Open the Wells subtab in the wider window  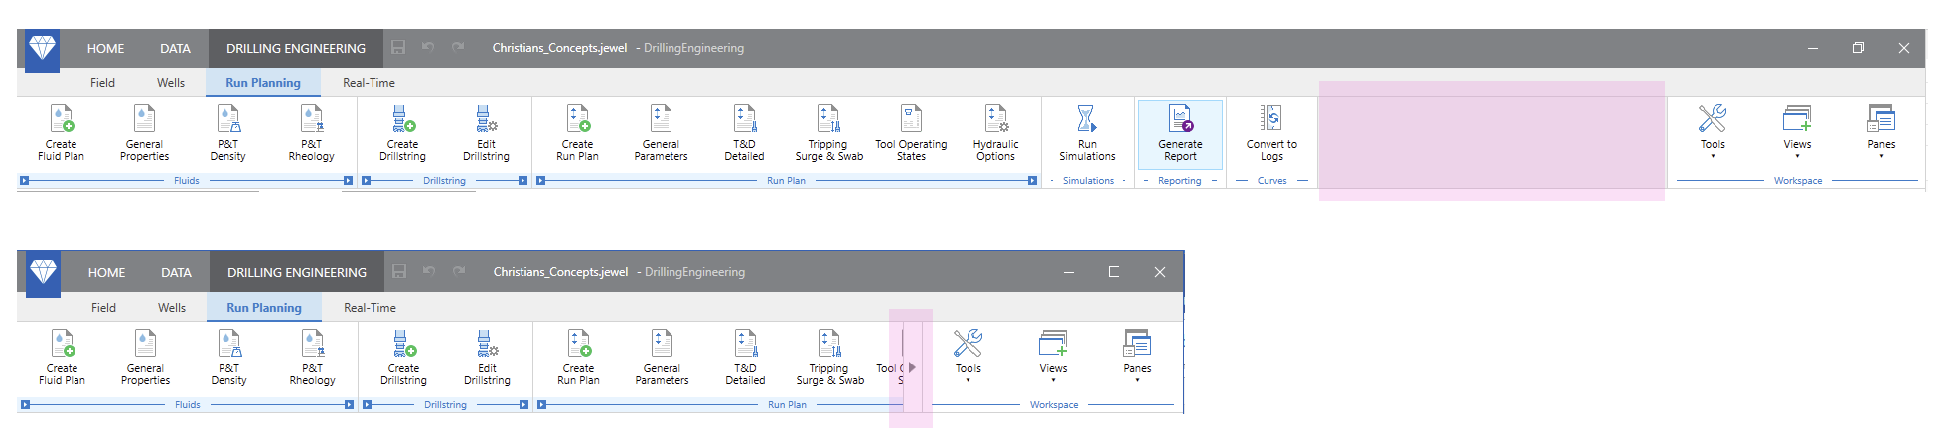click(171, 83)
